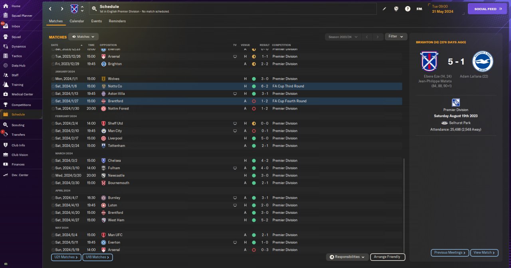Screen dimensions: 511x268
Task: Open the Season 2023/24 dropdown
Action: [343, 37]
